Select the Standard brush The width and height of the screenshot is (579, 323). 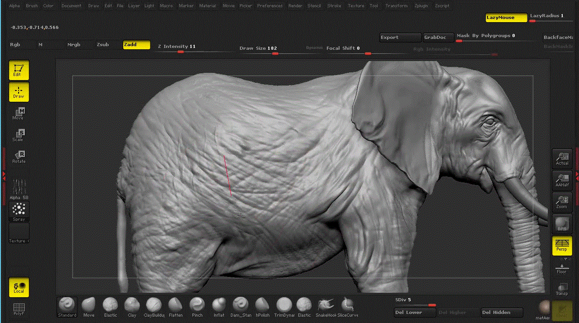pyautogui.click(x=67, y=307)
